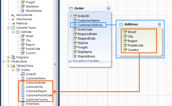Select Street under Address in tree

pos(30,36)
